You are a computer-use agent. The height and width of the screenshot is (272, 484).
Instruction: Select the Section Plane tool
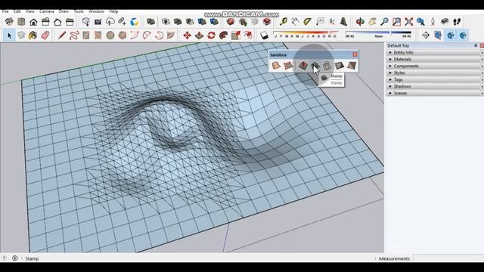click(426, 36)
